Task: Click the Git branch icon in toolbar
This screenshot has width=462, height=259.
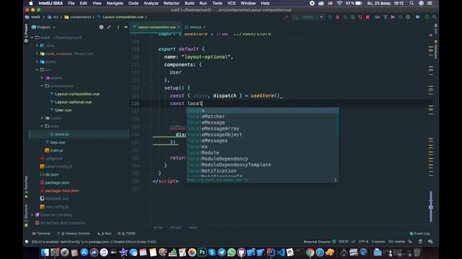Action: pos(385,17)
